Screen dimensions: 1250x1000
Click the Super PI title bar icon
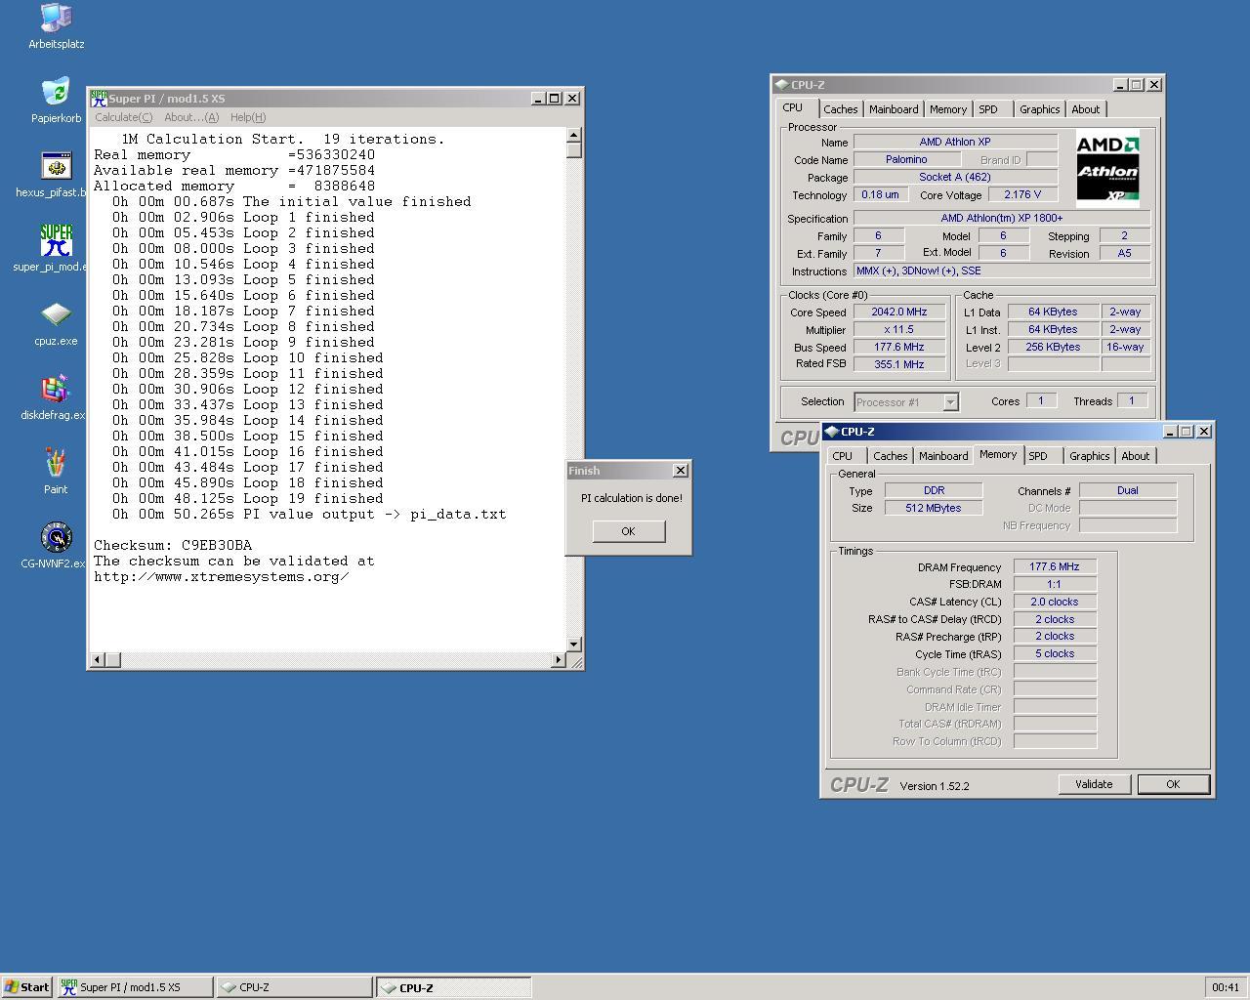99,98
